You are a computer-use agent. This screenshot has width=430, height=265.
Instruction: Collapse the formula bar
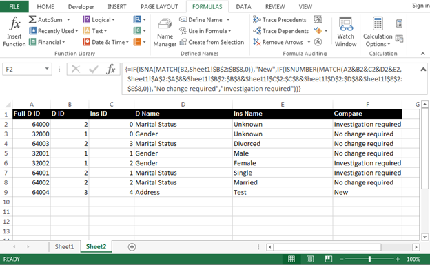coord(423,69)
